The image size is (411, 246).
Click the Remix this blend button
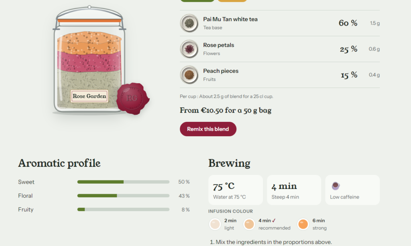(x=208, y=129)
